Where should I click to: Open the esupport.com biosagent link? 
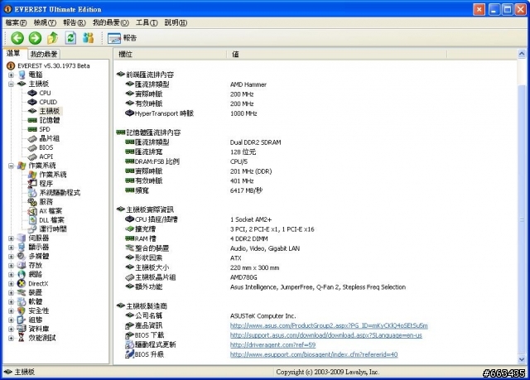click(314, 354)
